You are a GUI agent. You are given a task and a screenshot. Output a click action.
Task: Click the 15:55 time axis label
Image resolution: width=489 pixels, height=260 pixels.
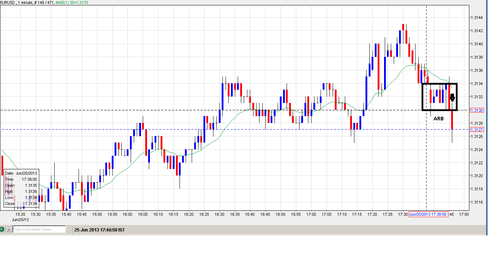coord(112,214)
